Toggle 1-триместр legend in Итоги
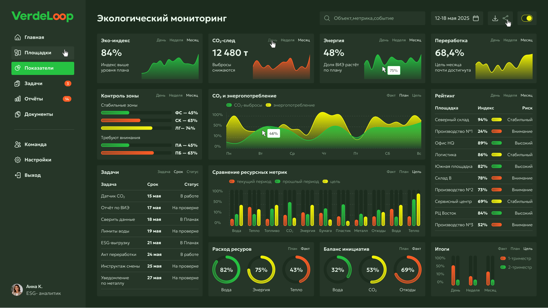This screenshot has width=548, height=308. [516, 258]
